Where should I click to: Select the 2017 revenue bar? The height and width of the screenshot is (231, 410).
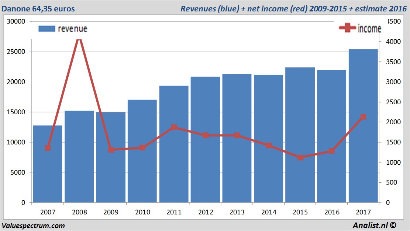(x=363, y=126)
